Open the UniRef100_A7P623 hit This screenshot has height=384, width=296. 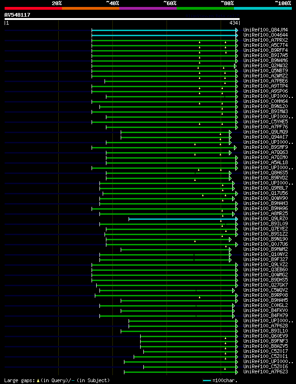point(265,372)
